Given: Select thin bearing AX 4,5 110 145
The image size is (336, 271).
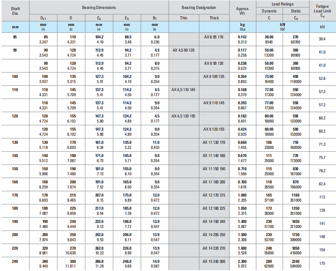Looking at the screenshot, I should [x=183, y=90].
